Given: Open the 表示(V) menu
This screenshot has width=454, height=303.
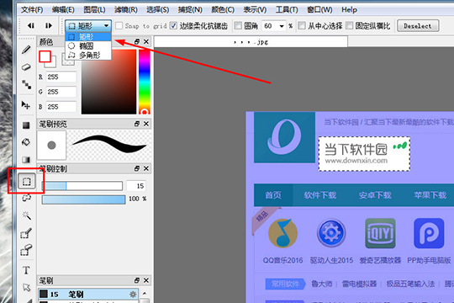Looking at the screenshot, I should coord(255,9).
